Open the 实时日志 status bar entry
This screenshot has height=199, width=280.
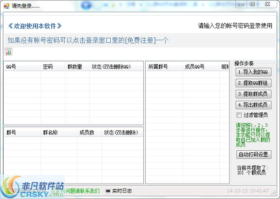(122, 191)
